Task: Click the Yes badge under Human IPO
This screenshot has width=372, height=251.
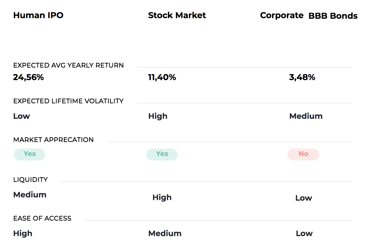Action: coord(29,155)
